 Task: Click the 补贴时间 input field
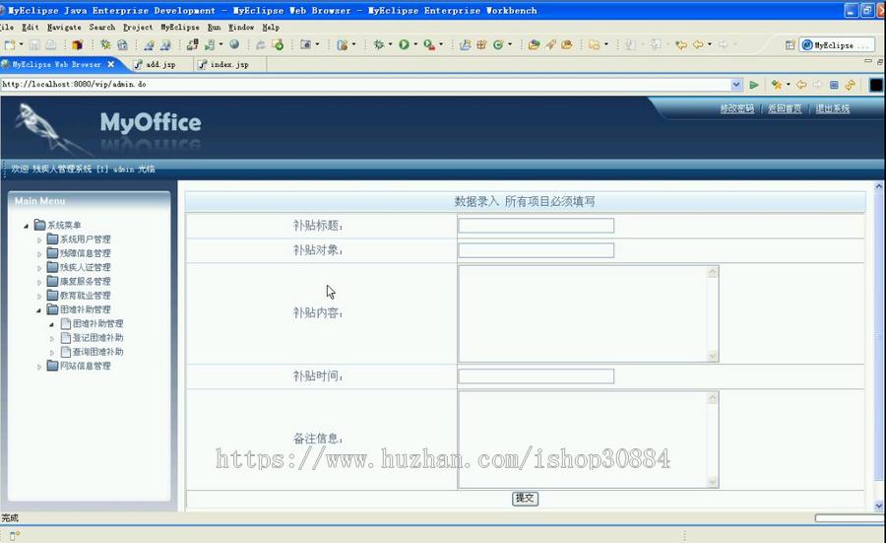(537, 376)
